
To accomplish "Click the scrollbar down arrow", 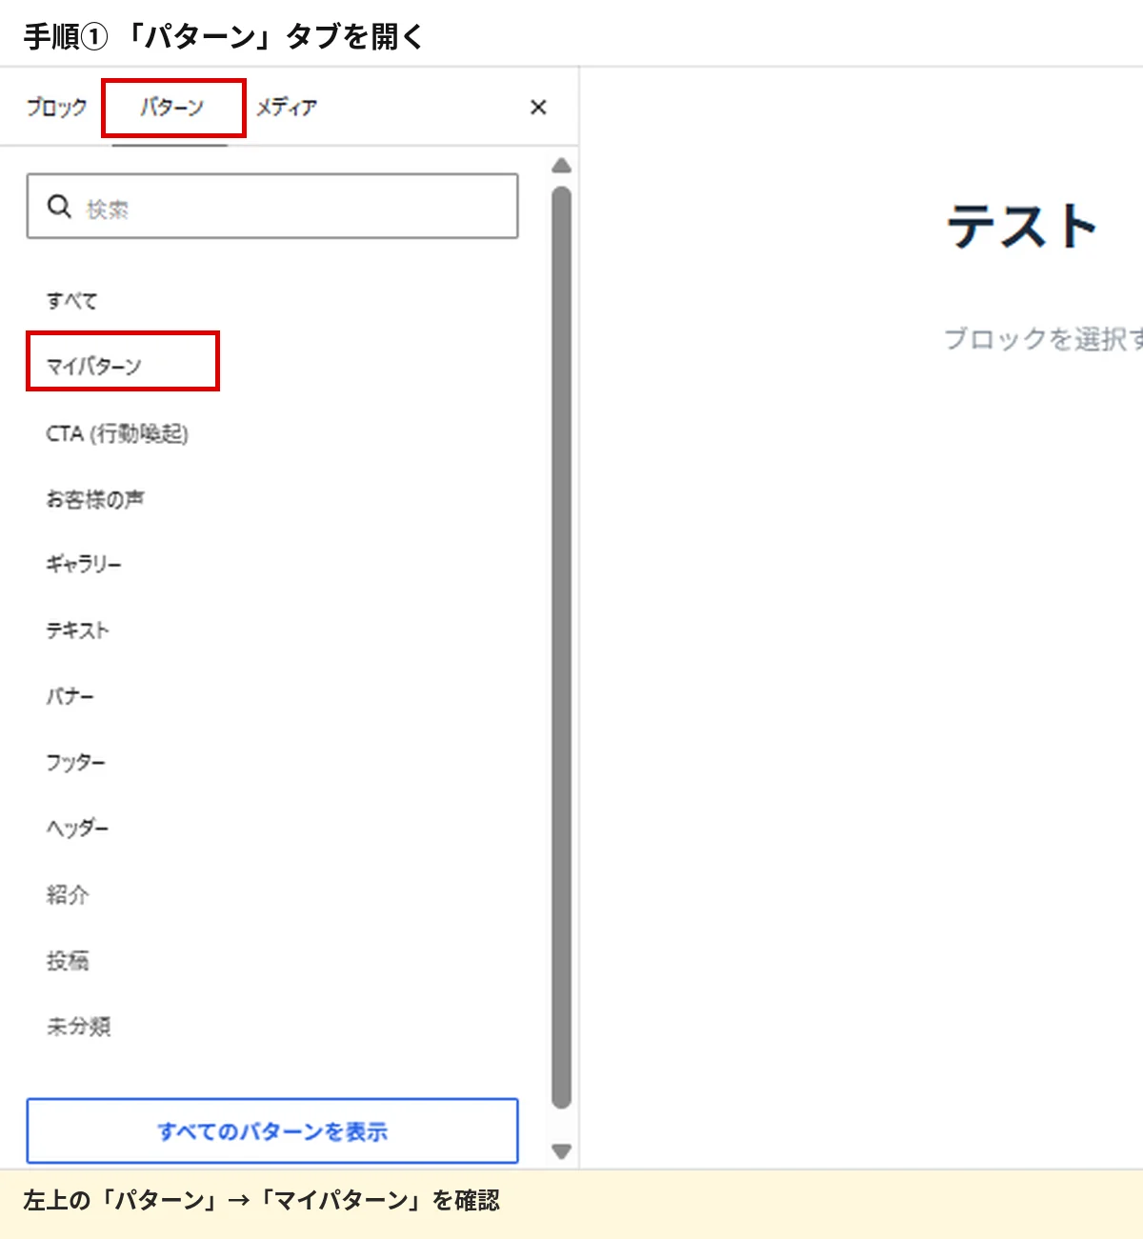I will (562, 1151).
